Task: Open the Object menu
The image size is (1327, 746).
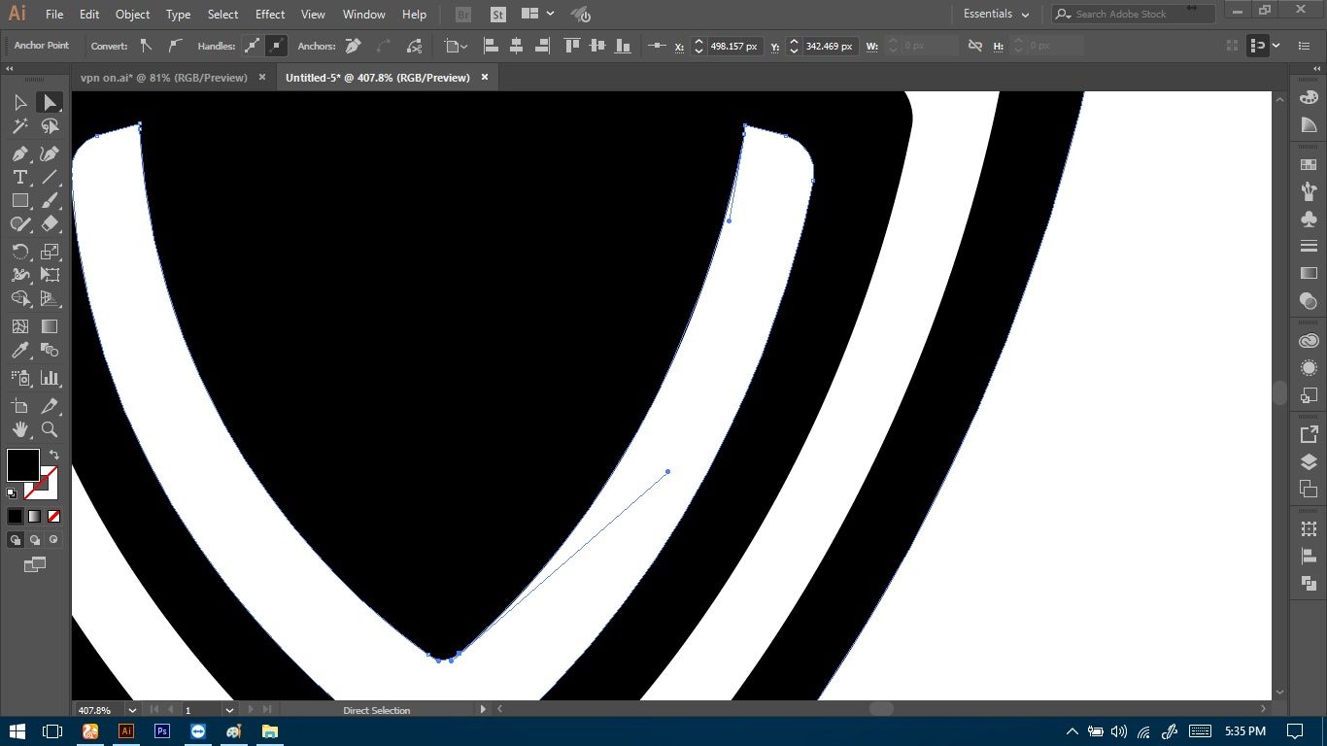Action: pos(132,15)
